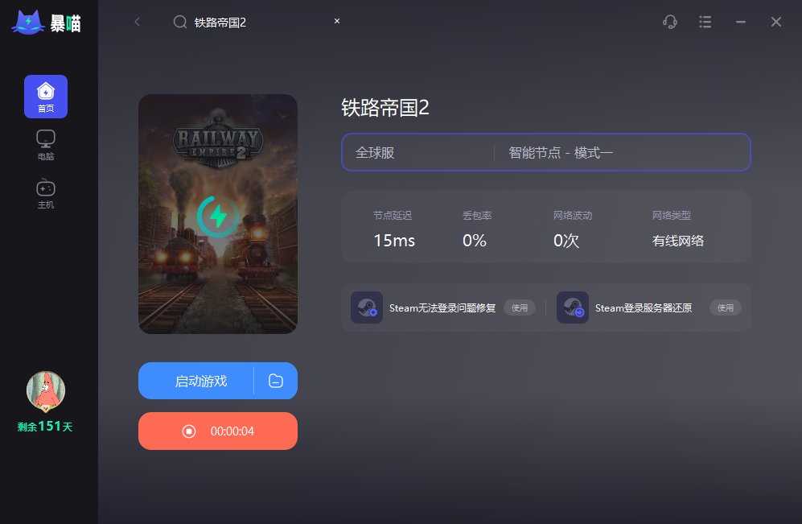Click 有线网络 network type
Screen dimensions: 802x524
(x=677, y=241)
